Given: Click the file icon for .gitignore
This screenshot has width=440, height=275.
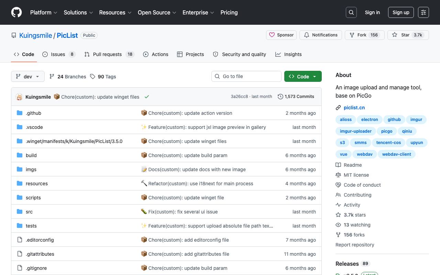Looking at the screenshot, I should 20,268.
